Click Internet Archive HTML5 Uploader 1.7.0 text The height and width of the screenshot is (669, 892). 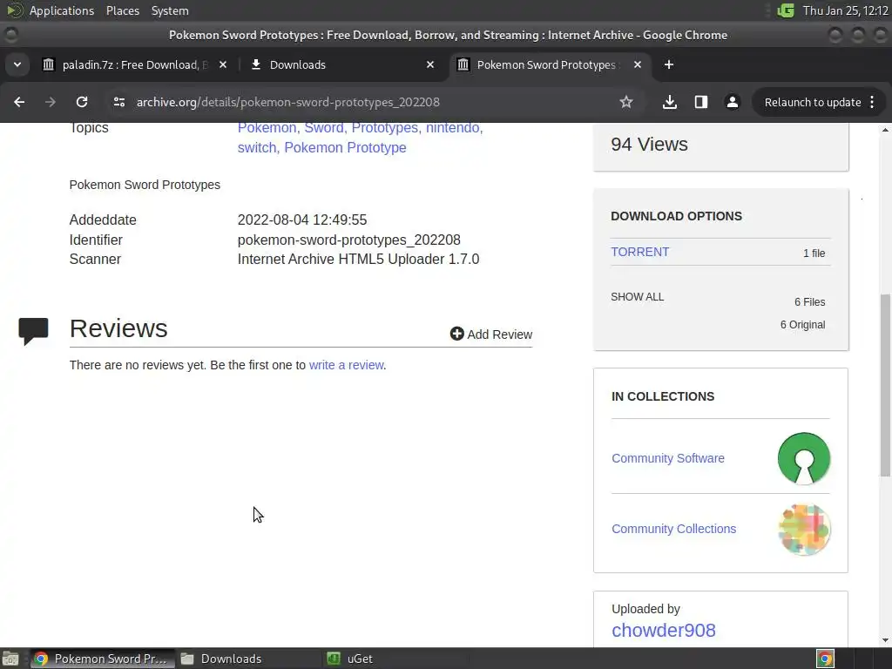tap(358, 260)
